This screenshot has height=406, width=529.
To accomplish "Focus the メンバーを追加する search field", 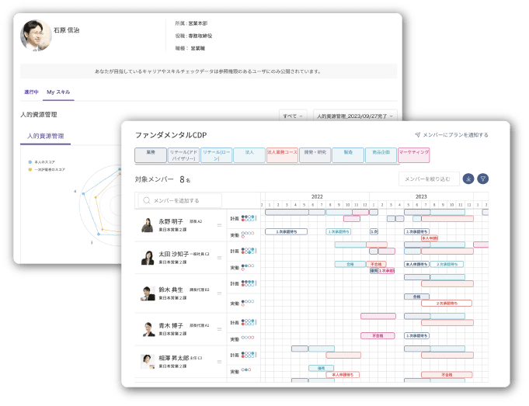I will tap(179, 200).
